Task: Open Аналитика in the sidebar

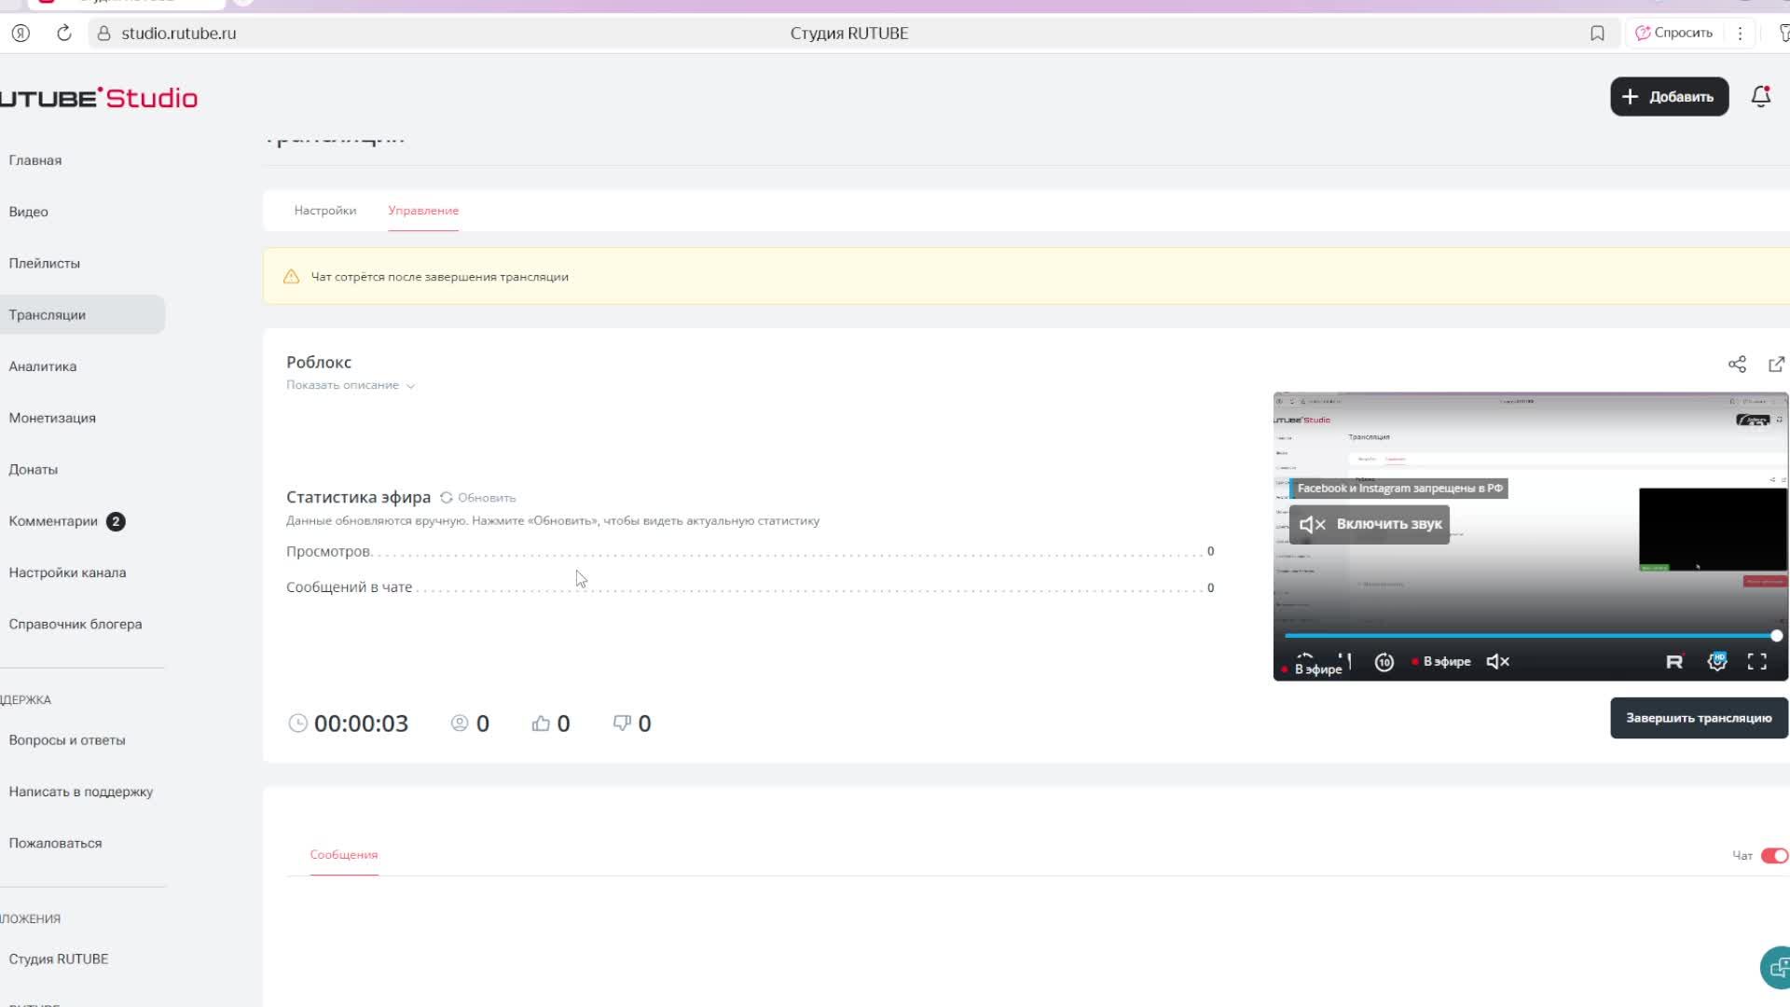Action: click(43, 366)
